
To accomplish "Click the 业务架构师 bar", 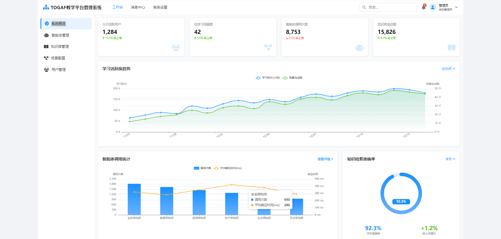I will click(x=134, y=199).
